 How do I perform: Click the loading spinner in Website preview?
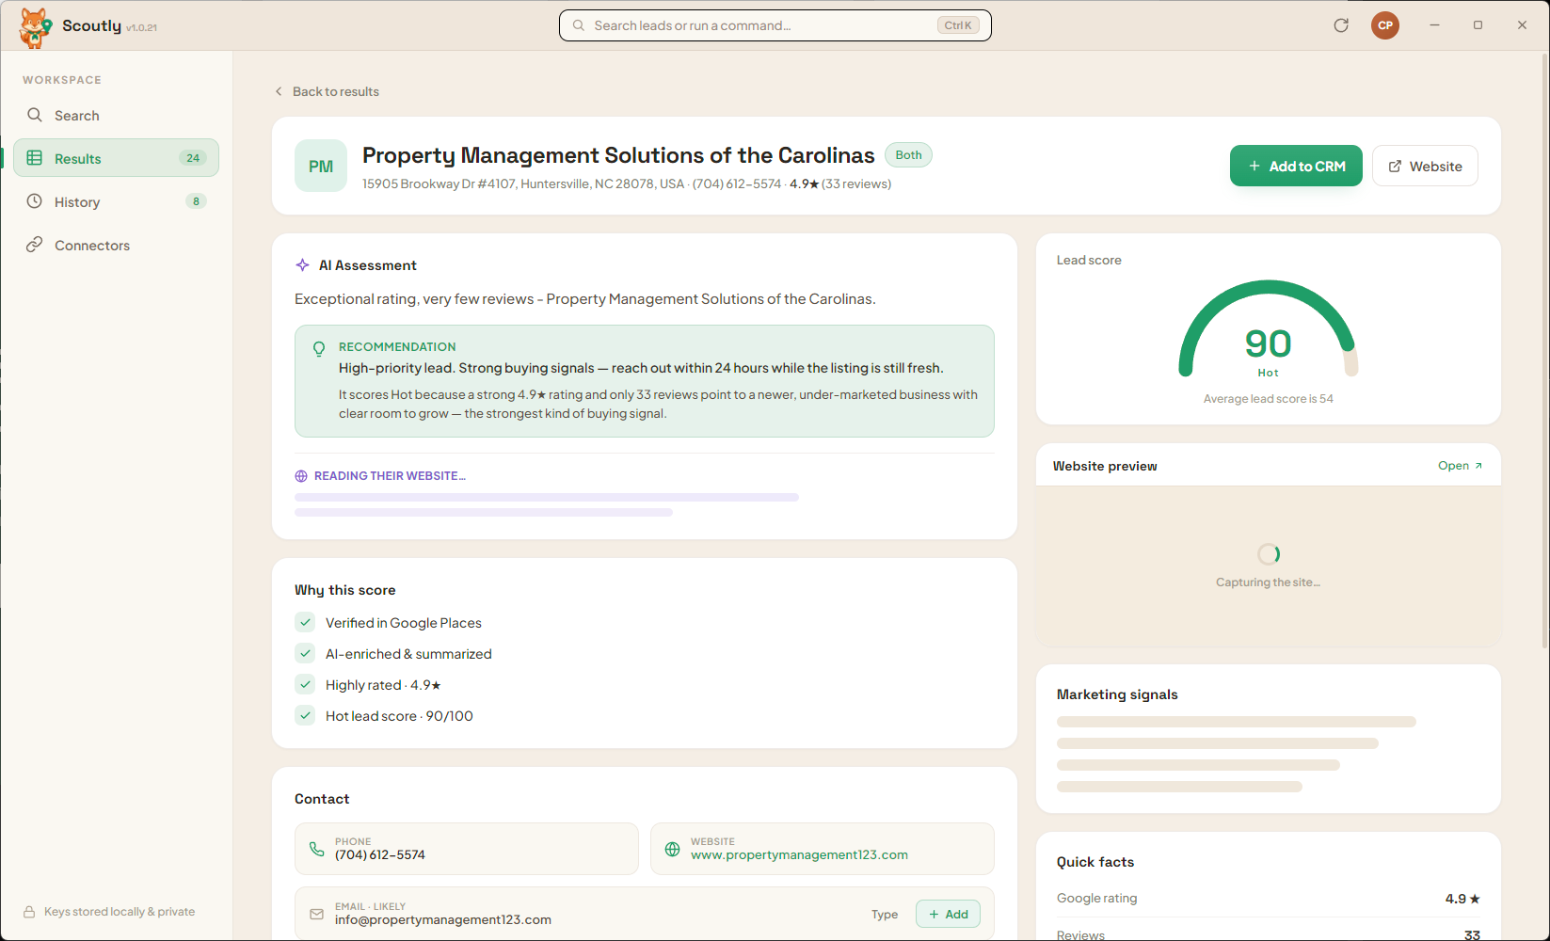[x=1269, y=554]
